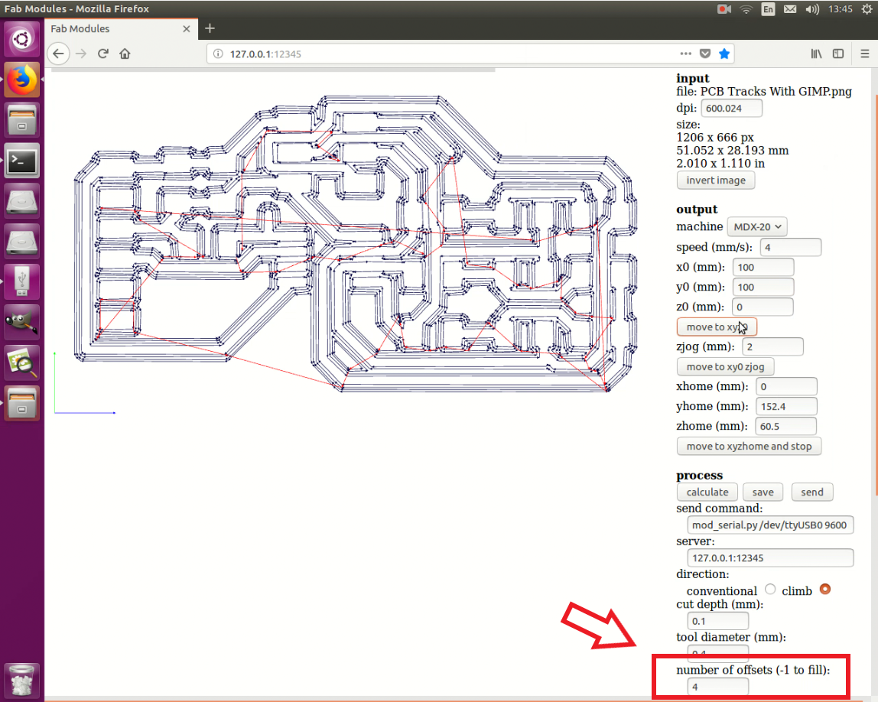Open the machine selection dropdown showing MDX-20
The width and height of the screenshot is (878, 702).
coord(756,226)
